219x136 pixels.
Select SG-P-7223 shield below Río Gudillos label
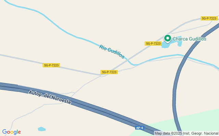pyautogui.click(x=109, y=72)
